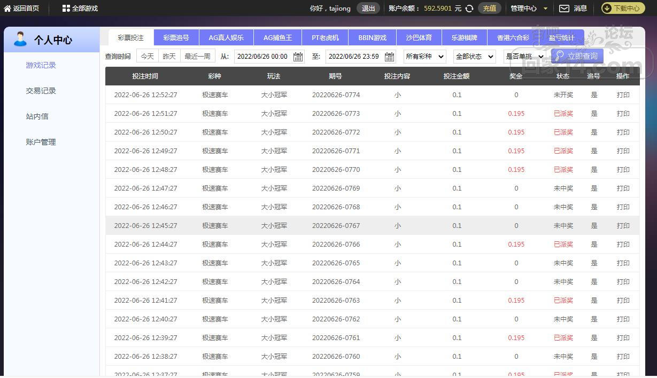
Task: Click 打印 for period 20220626-0774
Action: click(623, 95)
